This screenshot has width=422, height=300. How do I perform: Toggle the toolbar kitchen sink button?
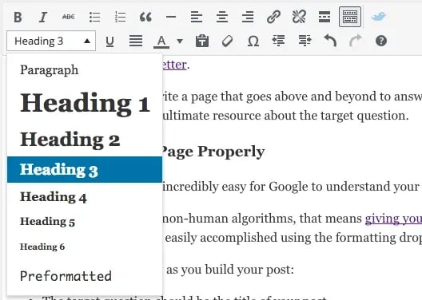(350, 17)
